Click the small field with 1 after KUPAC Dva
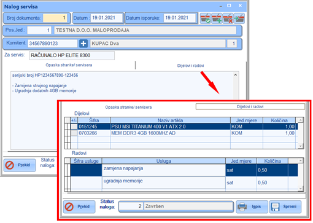The height and width of the screenshot is (223, 313). tap(232, 44)
